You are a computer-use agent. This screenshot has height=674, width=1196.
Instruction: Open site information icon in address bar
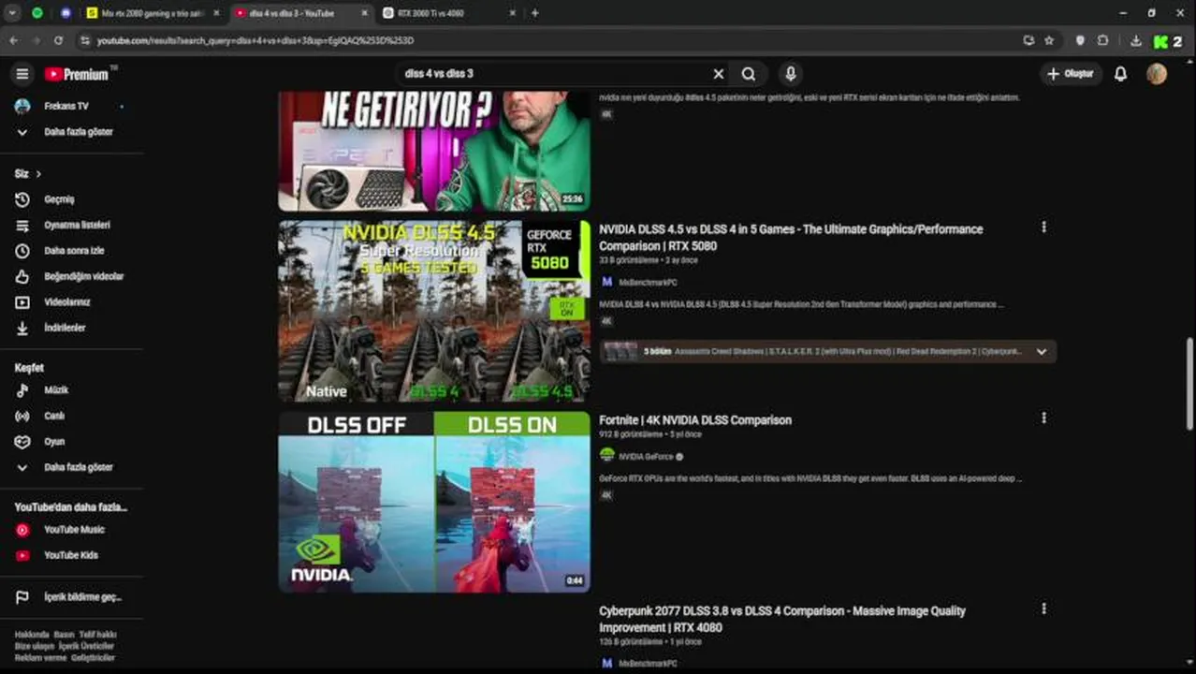pos(85,40)
